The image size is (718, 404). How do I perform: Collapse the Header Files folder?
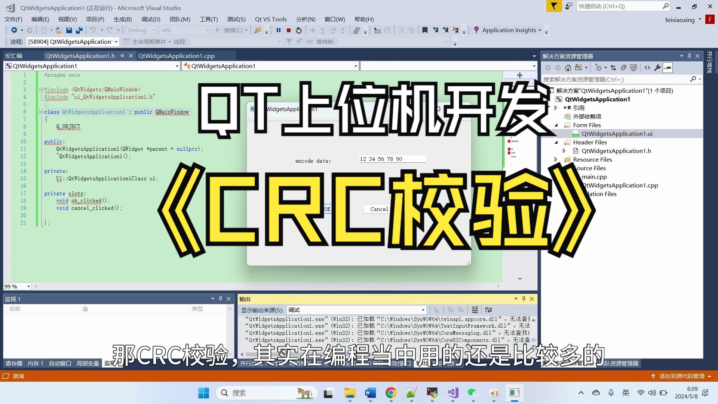point(556,143)
